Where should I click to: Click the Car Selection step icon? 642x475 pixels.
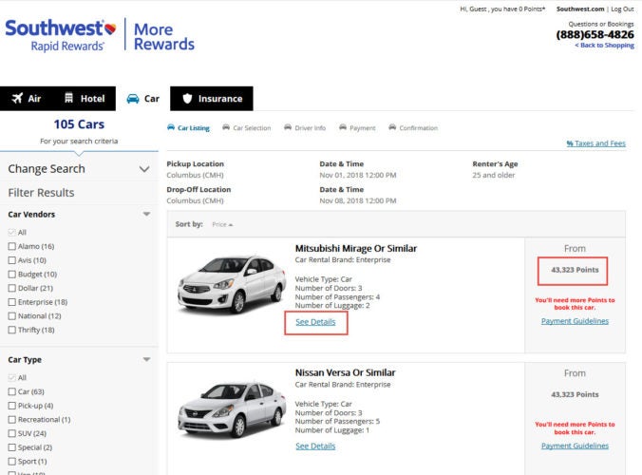pyautogui.click(x=226, y=127)
